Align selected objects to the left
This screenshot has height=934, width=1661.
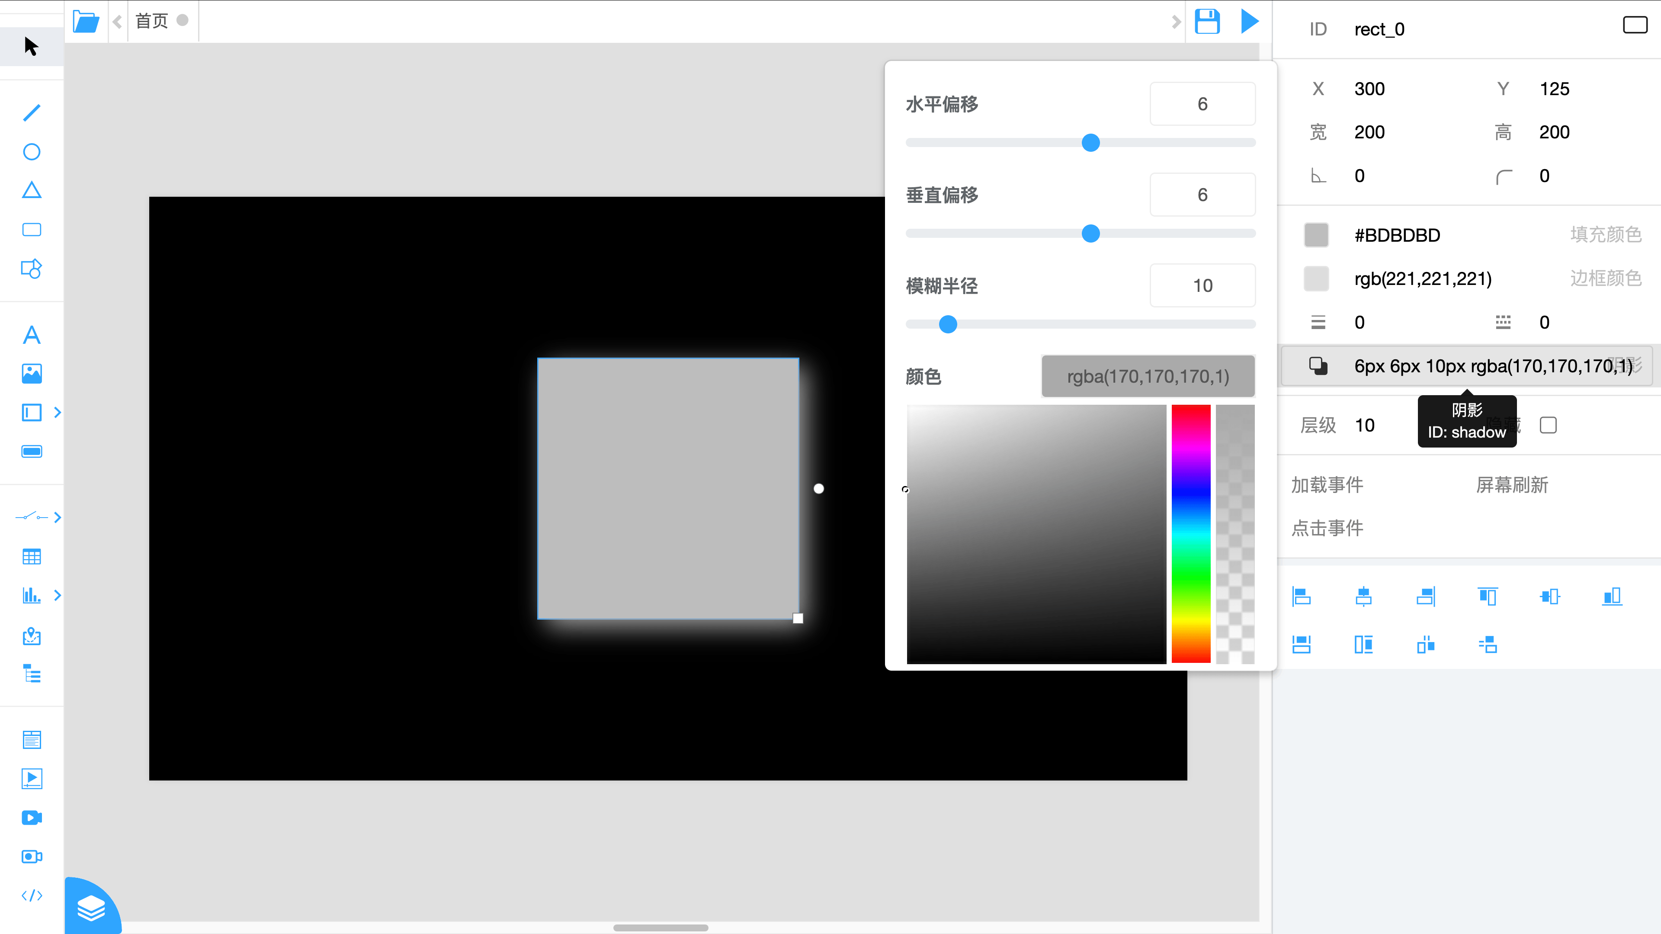[1301, 596]
